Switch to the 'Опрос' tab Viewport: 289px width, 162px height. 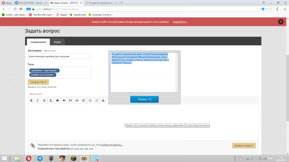tap(57, 42)
